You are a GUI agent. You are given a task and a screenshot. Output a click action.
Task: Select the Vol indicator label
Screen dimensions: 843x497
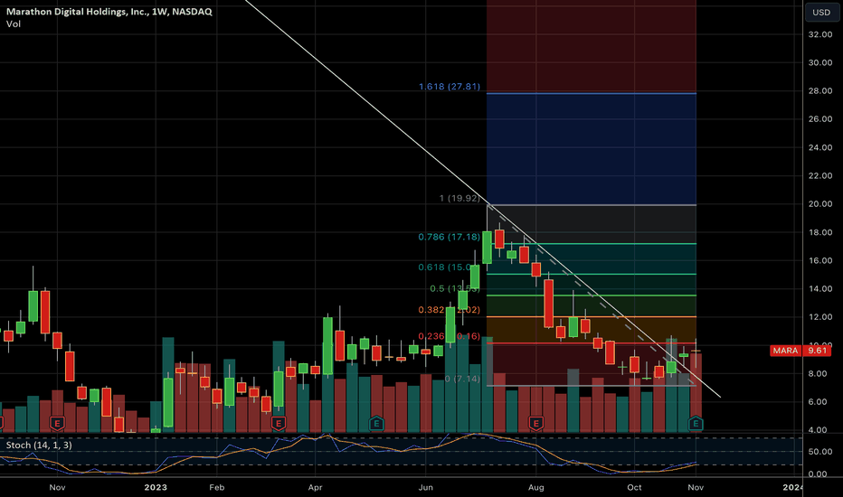(x=14, y=23)
